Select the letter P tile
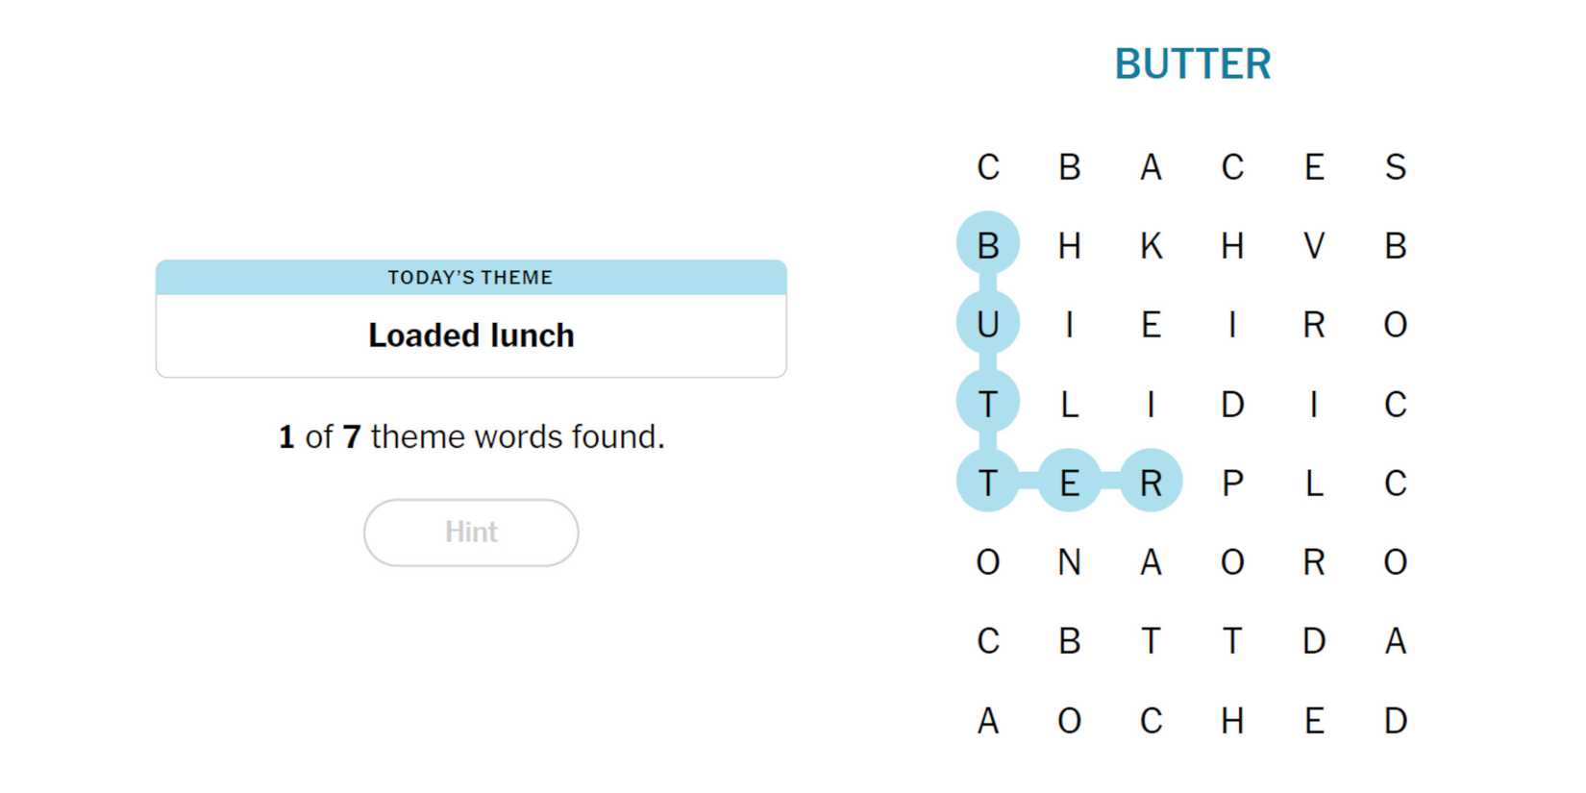Viewport: 1586px width, 793px height. (x=1232, y=483)
